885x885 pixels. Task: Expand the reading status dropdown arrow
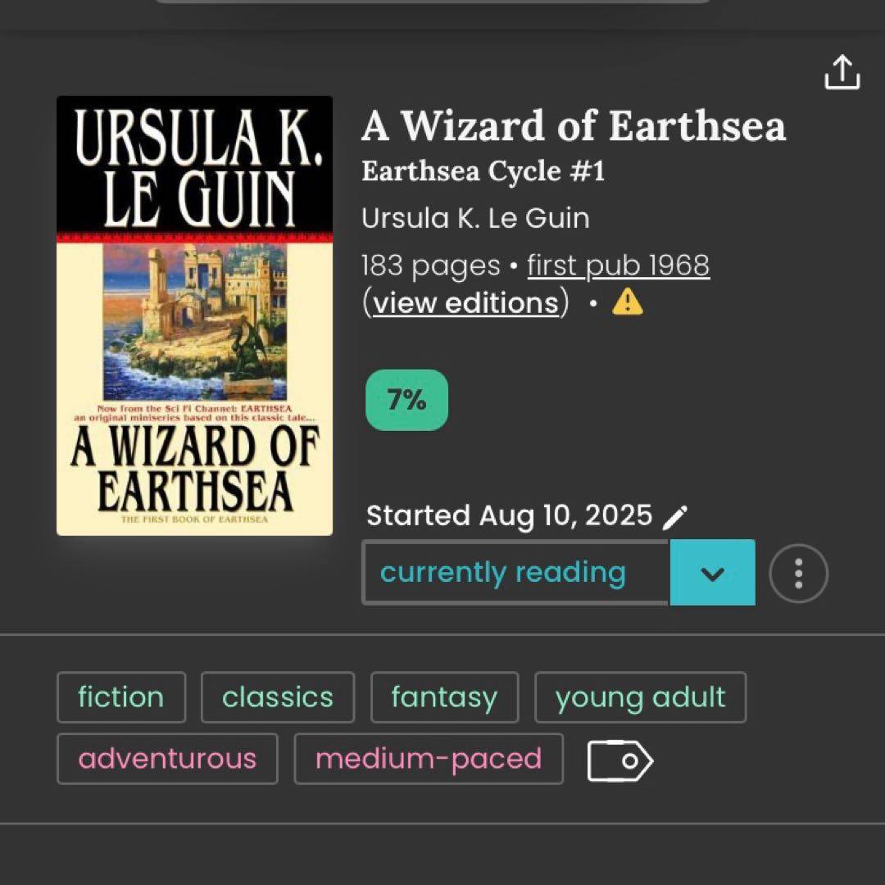(x=712, y=573)
